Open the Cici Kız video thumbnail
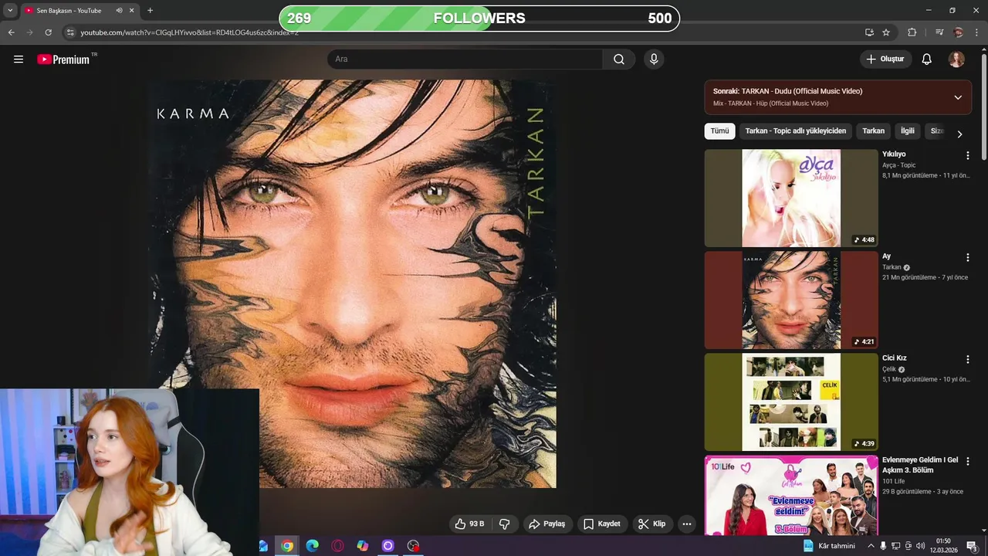Screen dimensions: 988x556 (791, 402)
